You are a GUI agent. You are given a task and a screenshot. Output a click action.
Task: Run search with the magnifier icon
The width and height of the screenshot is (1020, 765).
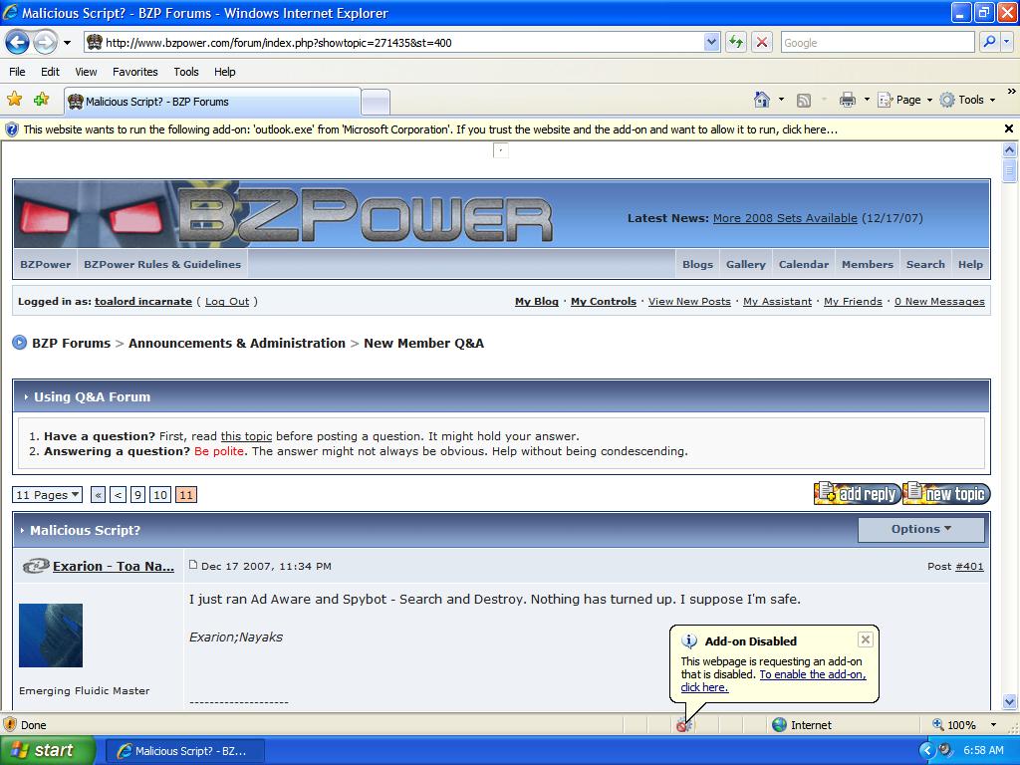click(x=989, y=42)
